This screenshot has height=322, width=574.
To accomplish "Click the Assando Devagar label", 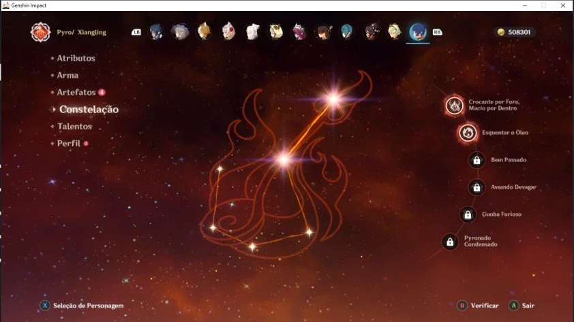I will coord(513,187).
